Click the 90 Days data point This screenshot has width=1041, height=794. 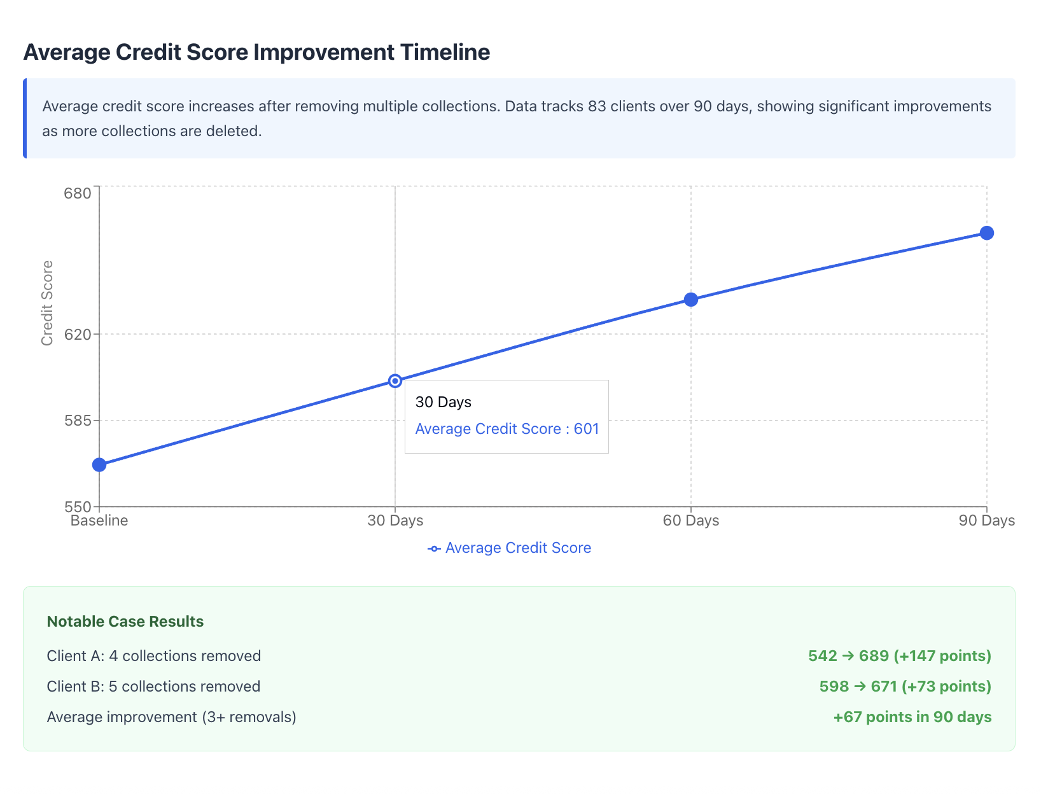click(987, 233)
